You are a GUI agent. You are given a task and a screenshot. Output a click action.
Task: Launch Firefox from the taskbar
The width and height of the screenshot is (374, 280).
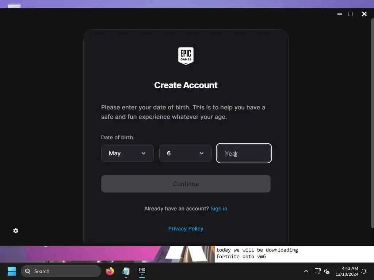[x=110, y=271]
